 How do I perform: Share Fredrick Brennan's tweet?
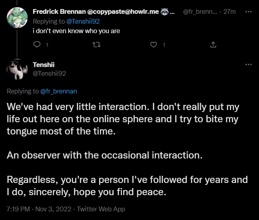coord(214,45)
